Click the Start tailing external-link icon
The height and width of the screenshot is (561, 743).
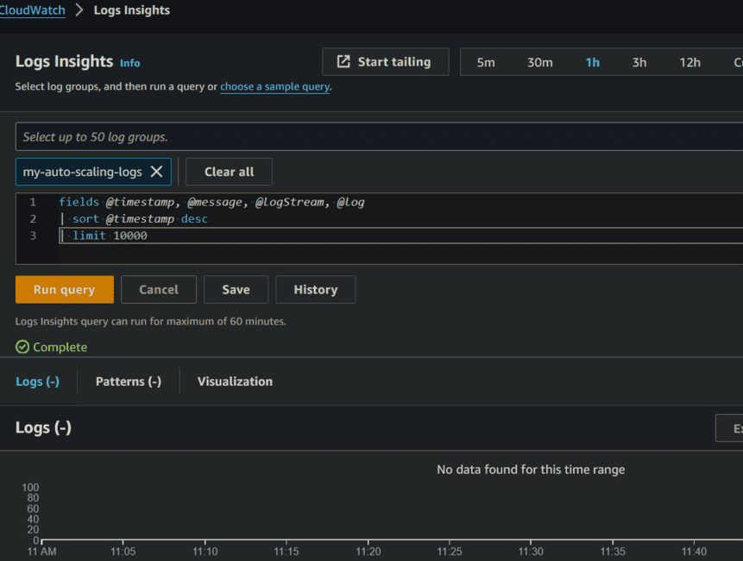343,61
